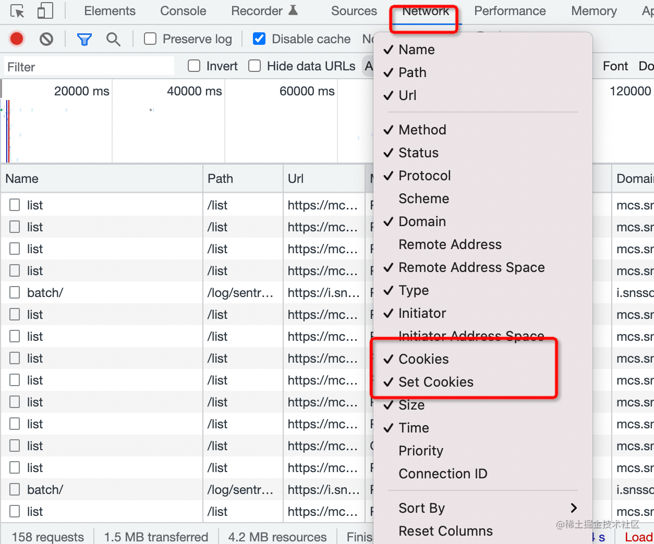Viewport: 654px width, 544px height.
Task: Check the Hide data URLs checkbox
Action: 255,66
